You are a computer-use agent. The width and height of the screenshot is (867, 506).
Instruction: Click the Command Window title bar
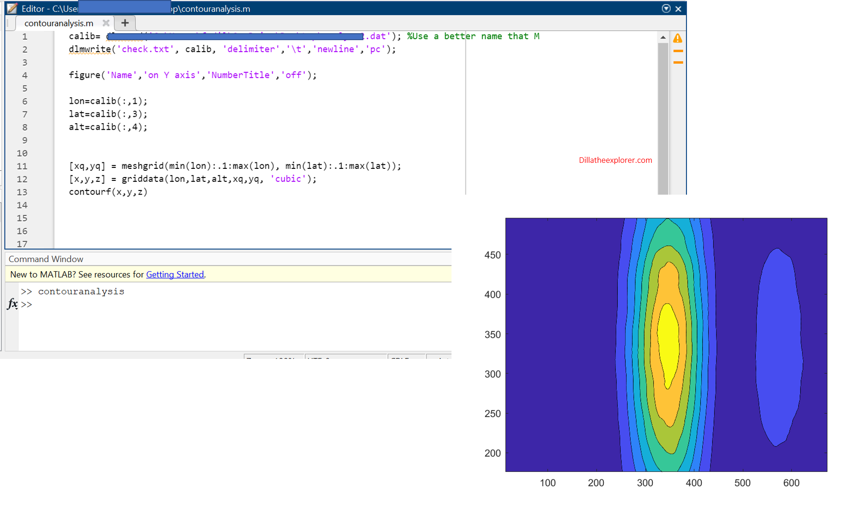pos(46,259)
